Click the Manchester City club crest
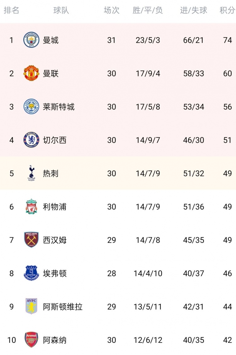The height and width of the screenshot is (355, 236). pos(31,40)
